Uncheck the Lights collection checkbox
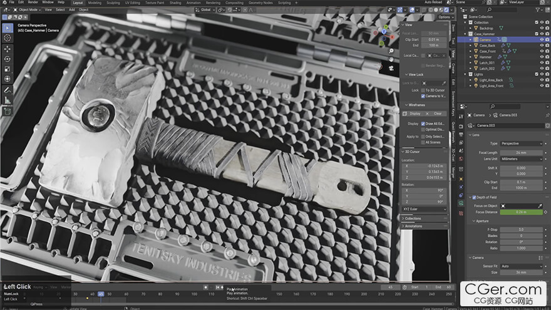The image size is (551, 310). tap(536, 75)
